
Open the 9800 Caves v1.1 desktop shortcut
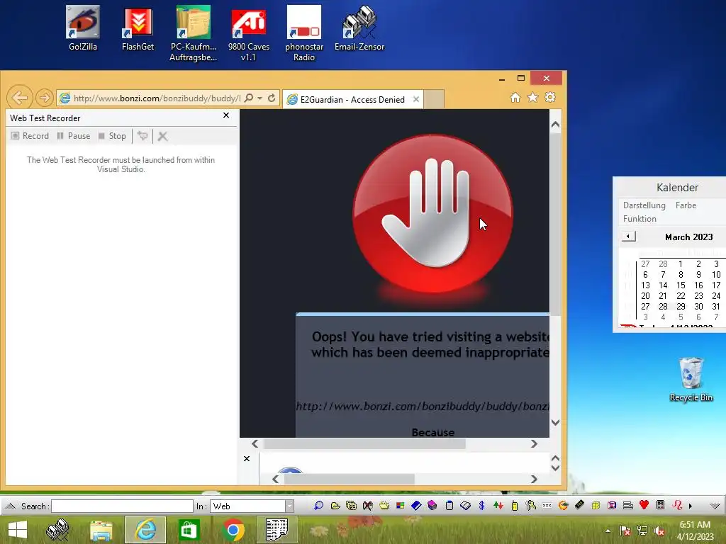tap(249, 33)
